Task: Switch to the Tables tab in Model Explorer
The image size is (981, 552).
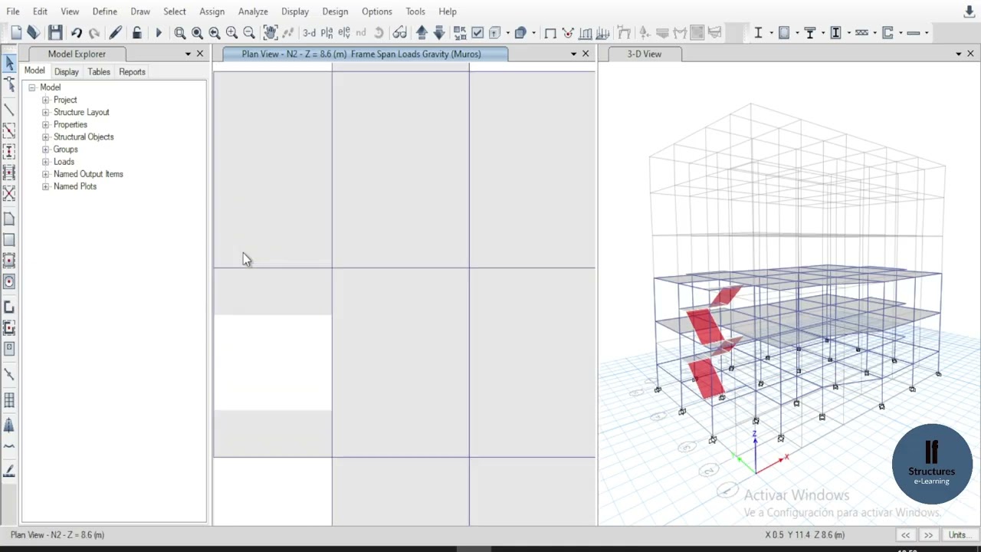Action: pos(99,71)
